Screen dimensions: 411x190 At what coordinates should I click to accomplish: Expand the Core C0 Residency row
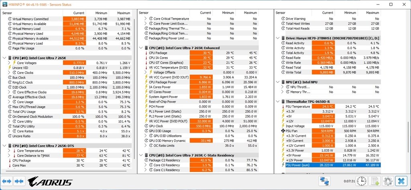pyautogui.click(x=146, y=165)
